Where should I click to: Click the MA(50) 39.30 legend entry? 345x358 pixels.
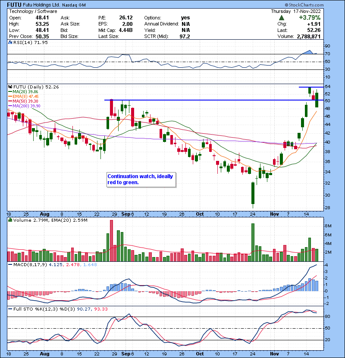click(23, 101)
